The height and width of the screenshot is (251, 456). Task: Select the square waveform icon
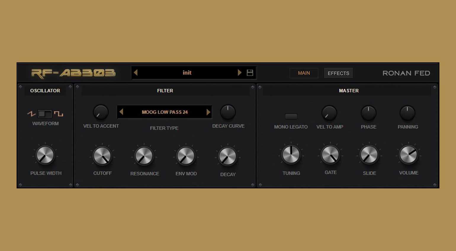59,114
